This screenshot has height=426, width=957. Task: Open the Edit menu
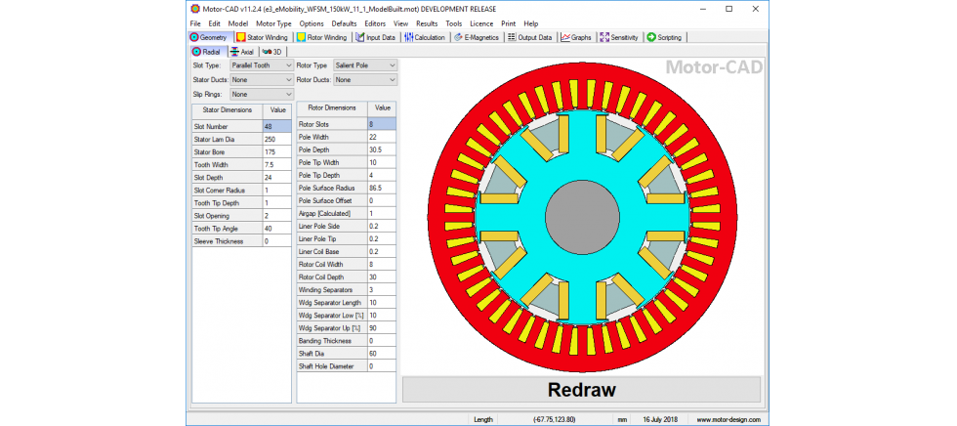(214, 23)
